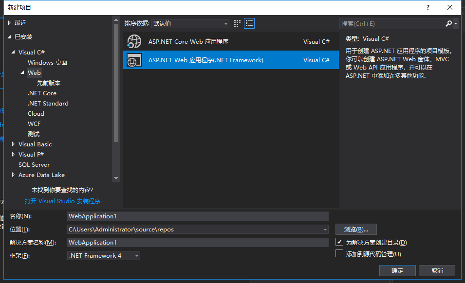Open the sort-by dropdown
This screenshot has width=465, height=283.
pyautogui.click(x=190, y=23)
